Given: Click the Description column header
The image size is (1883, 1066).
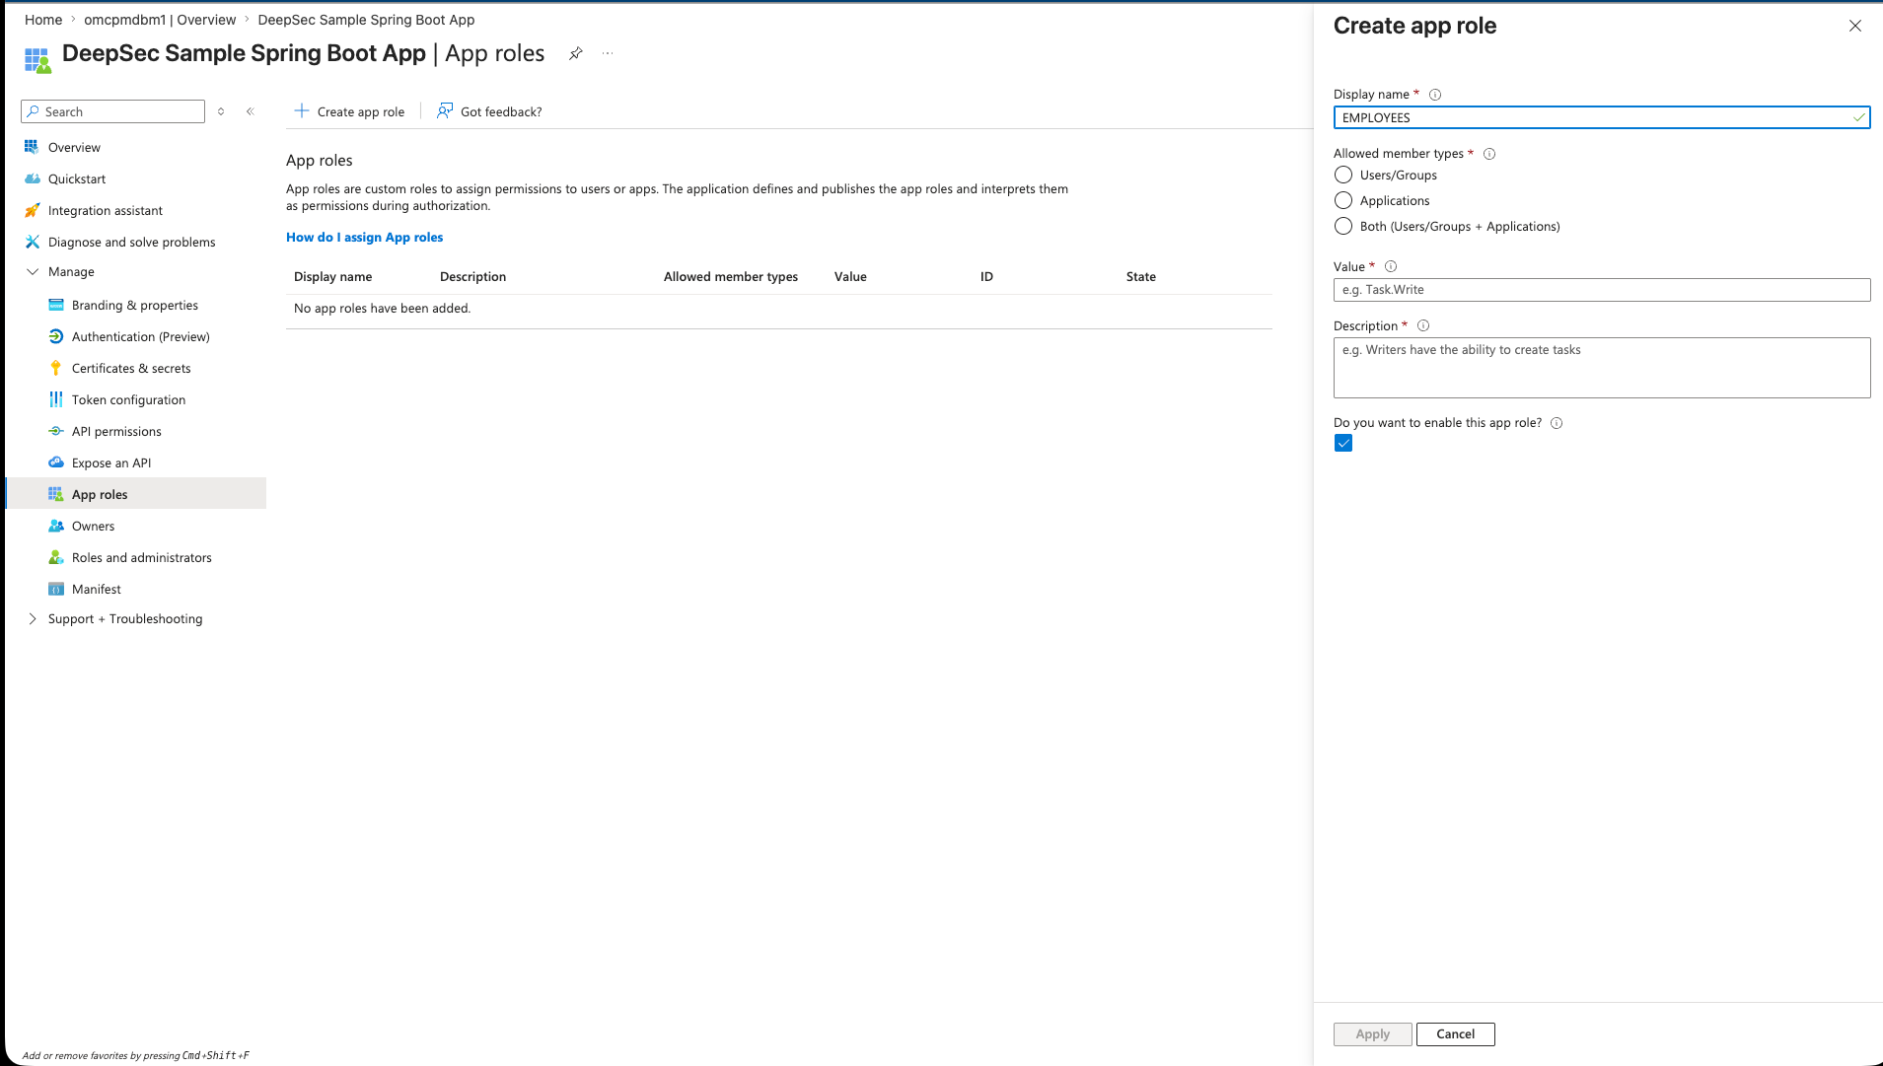Looking at the screenshot, I should [472, 276].
